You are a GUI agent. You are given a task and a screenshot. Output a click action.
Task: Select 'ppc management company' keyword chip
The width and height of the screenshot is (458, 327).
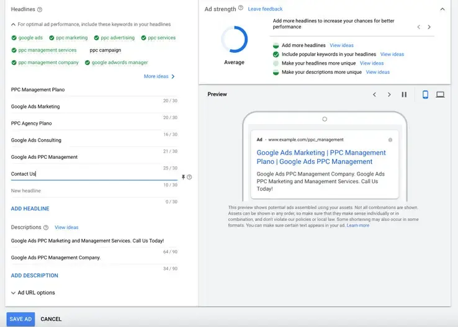(x=45, y=63)
